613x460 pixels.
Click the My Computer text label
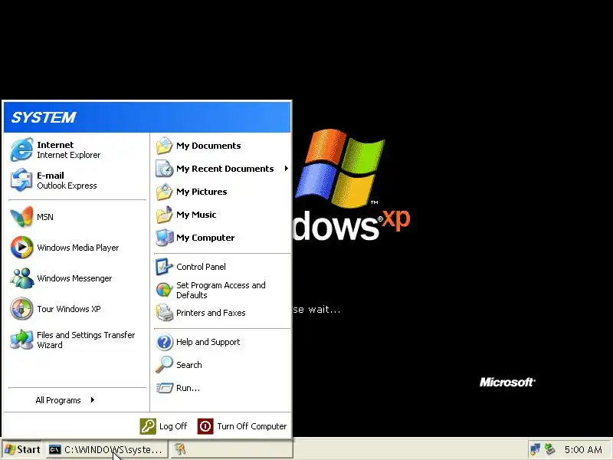(x=205, y=238)
